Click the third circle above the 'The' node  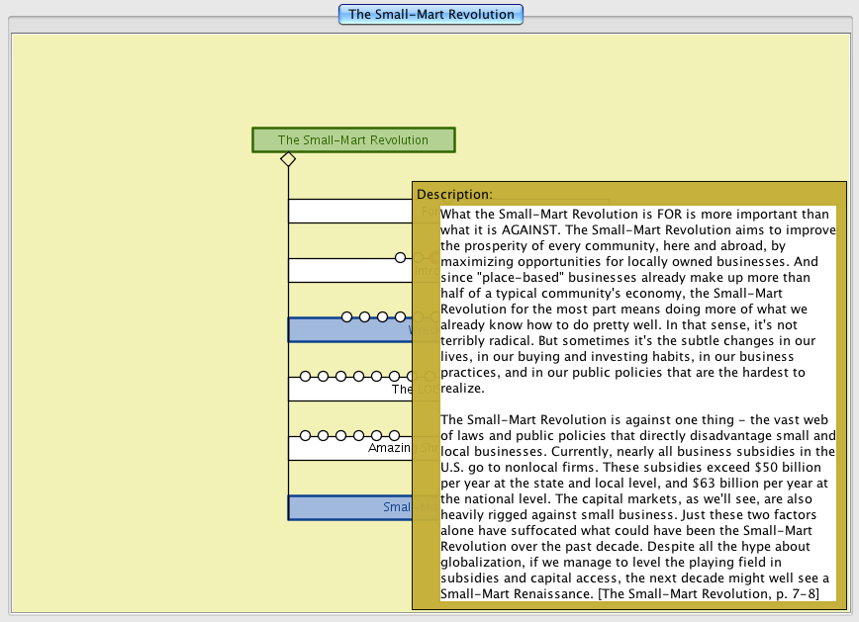[x=341, y=377]
